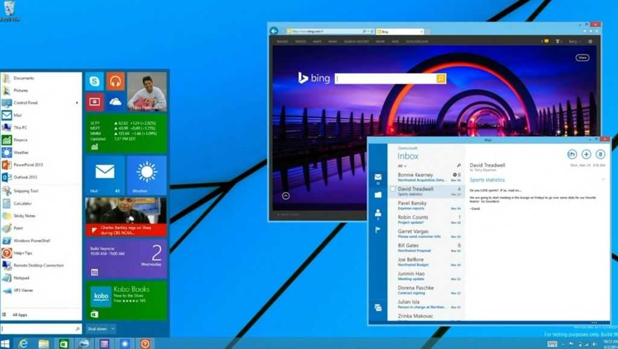
Task: Search the inbox in Mail window
Action: click(459, 166)
